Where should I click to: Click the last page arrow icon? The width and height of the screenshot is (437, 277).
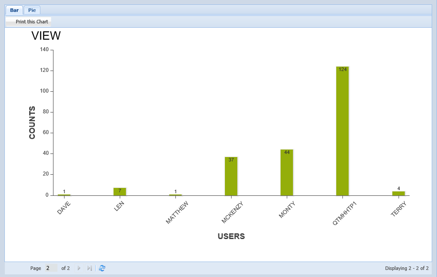click(90, 268)
